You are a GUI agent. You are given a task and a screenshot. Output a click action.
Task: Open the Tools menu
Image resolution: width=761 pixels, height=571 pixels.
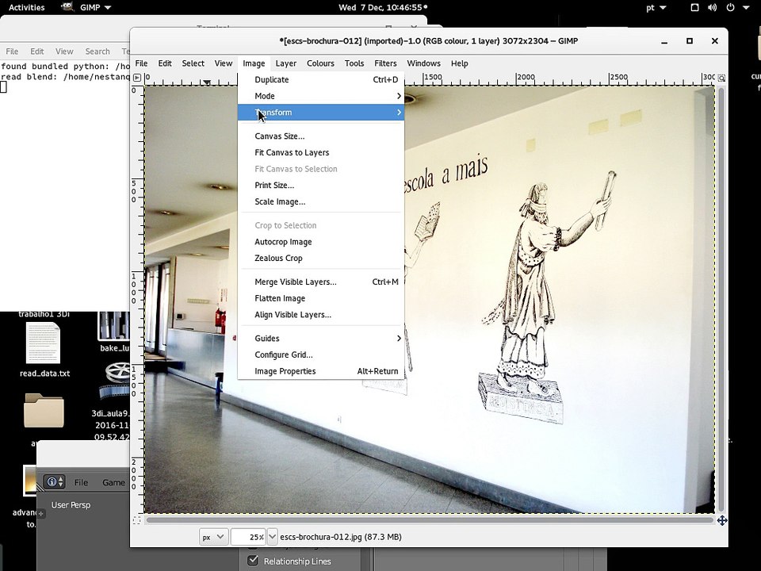pyautogui.click(x=354, y=63)
